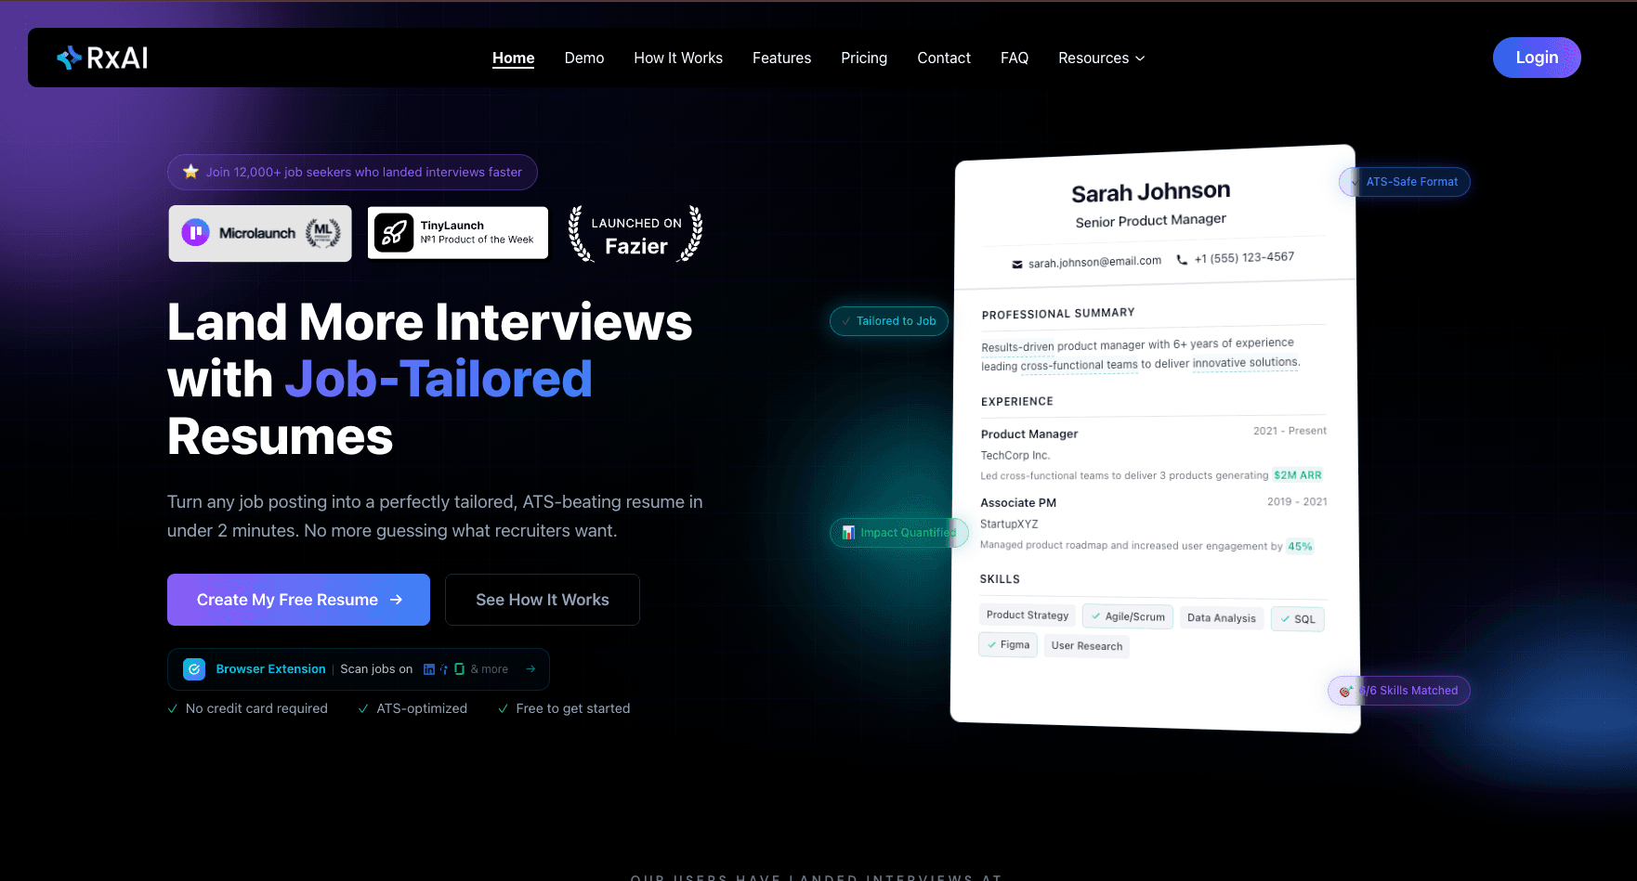The height and width of the screenshot is (881, 1637).
Task: Click the arrow at the end of the extension bar
Action: tap(530, 669)
